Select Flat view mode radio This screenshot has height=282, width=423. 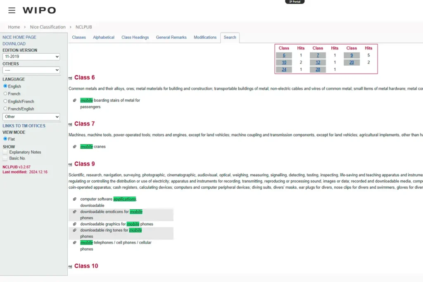[x=5, y=139]
